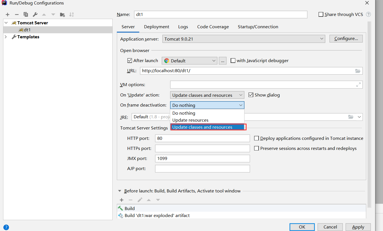This screenshot has width=383, height=231.
Task: Open edit defaults wrench icon
Action: point(35,15)
